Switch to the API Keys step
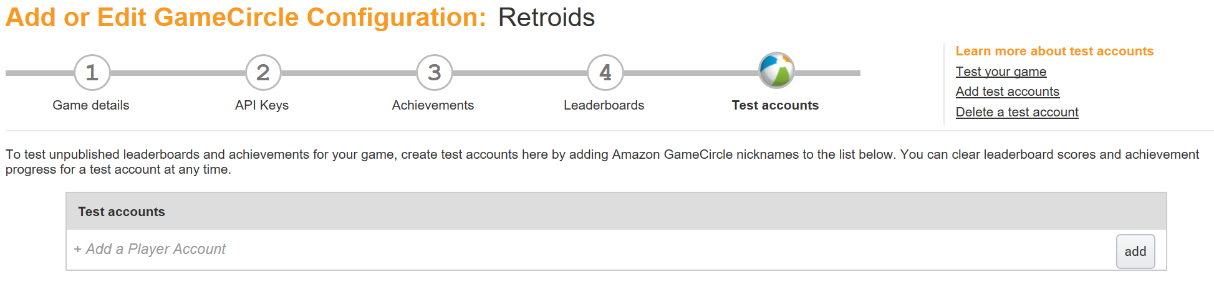 coord(262,105)
